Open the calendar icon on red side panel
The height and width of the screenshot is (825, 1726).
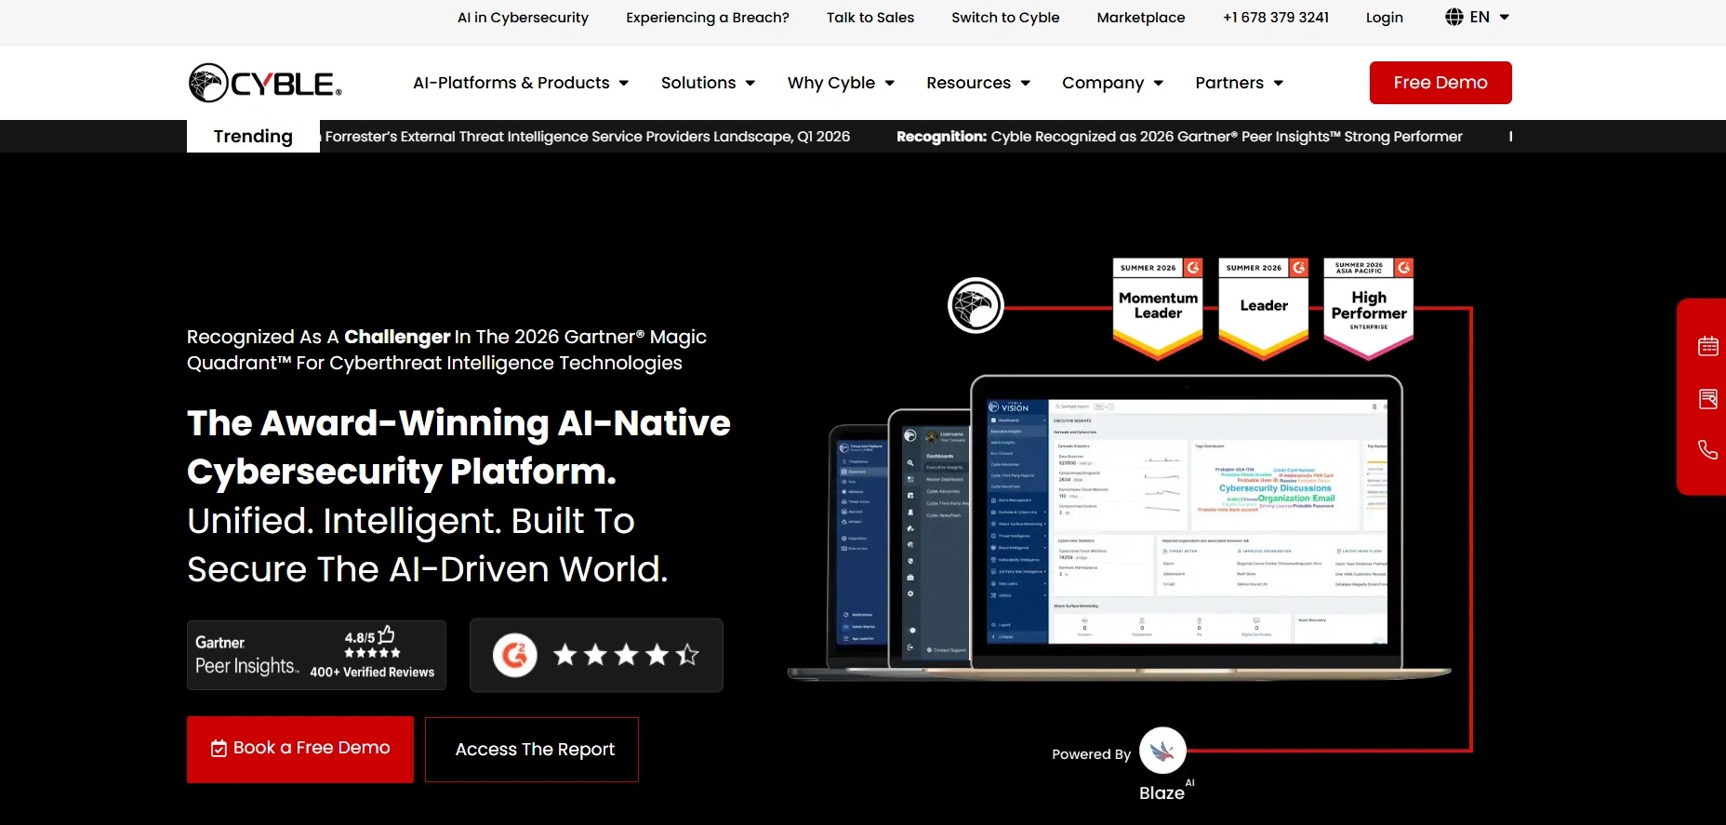tap(1707, 346)
